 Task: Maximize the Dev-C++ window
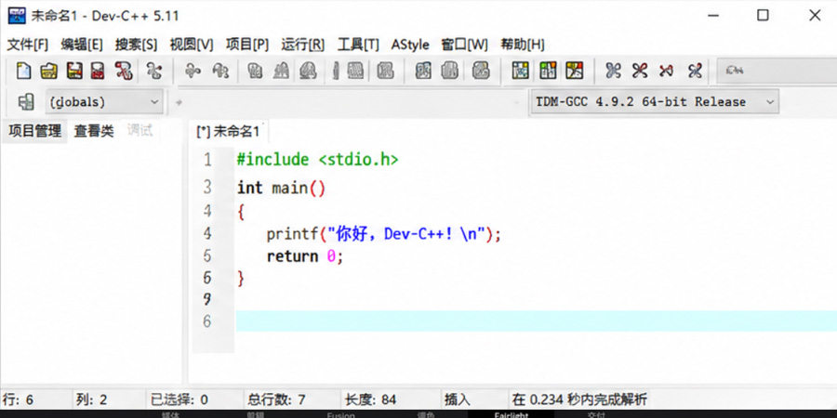[x=763, y=16]
